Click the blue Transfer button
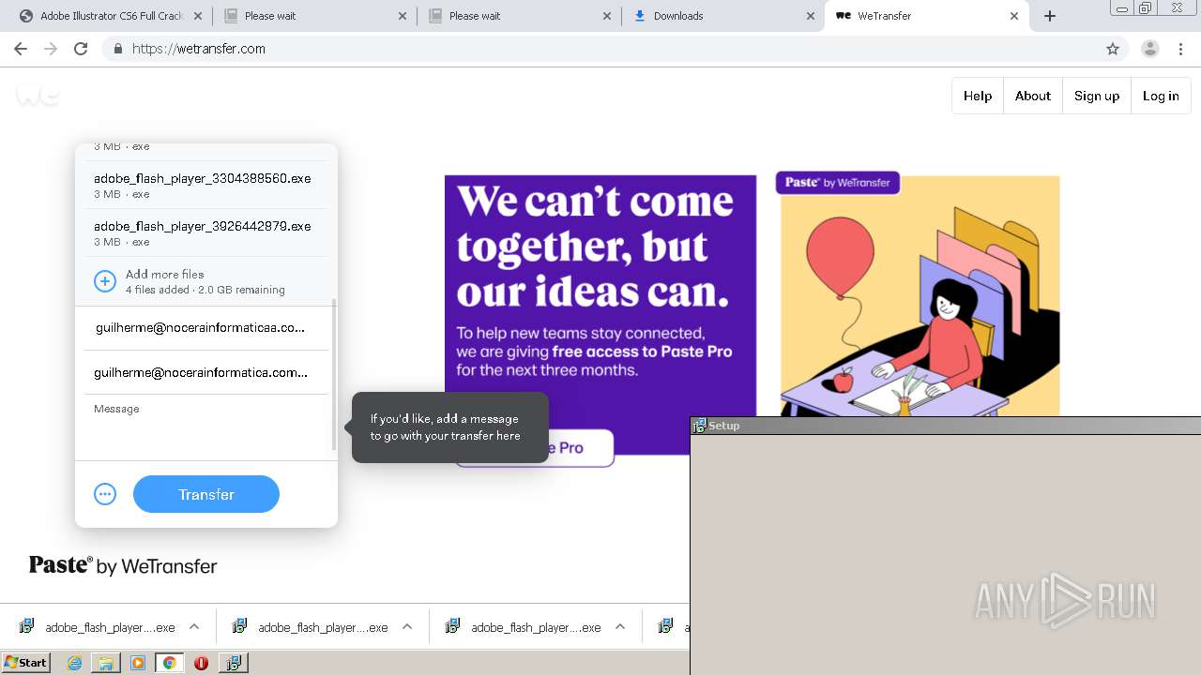1201x675 pixels. (206, 494)
